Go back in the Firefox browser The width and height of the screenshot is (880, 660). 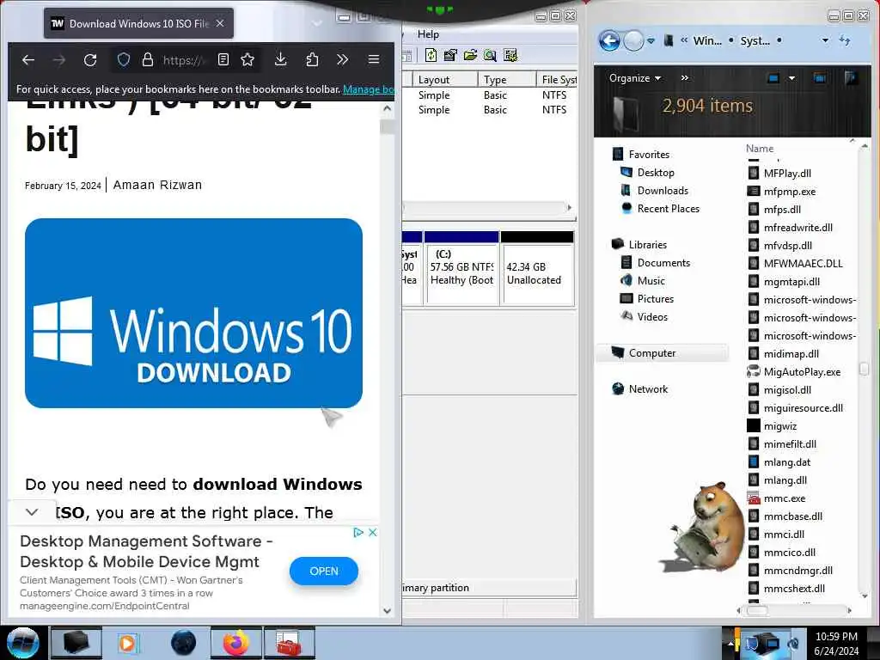(x=28, y=60)
